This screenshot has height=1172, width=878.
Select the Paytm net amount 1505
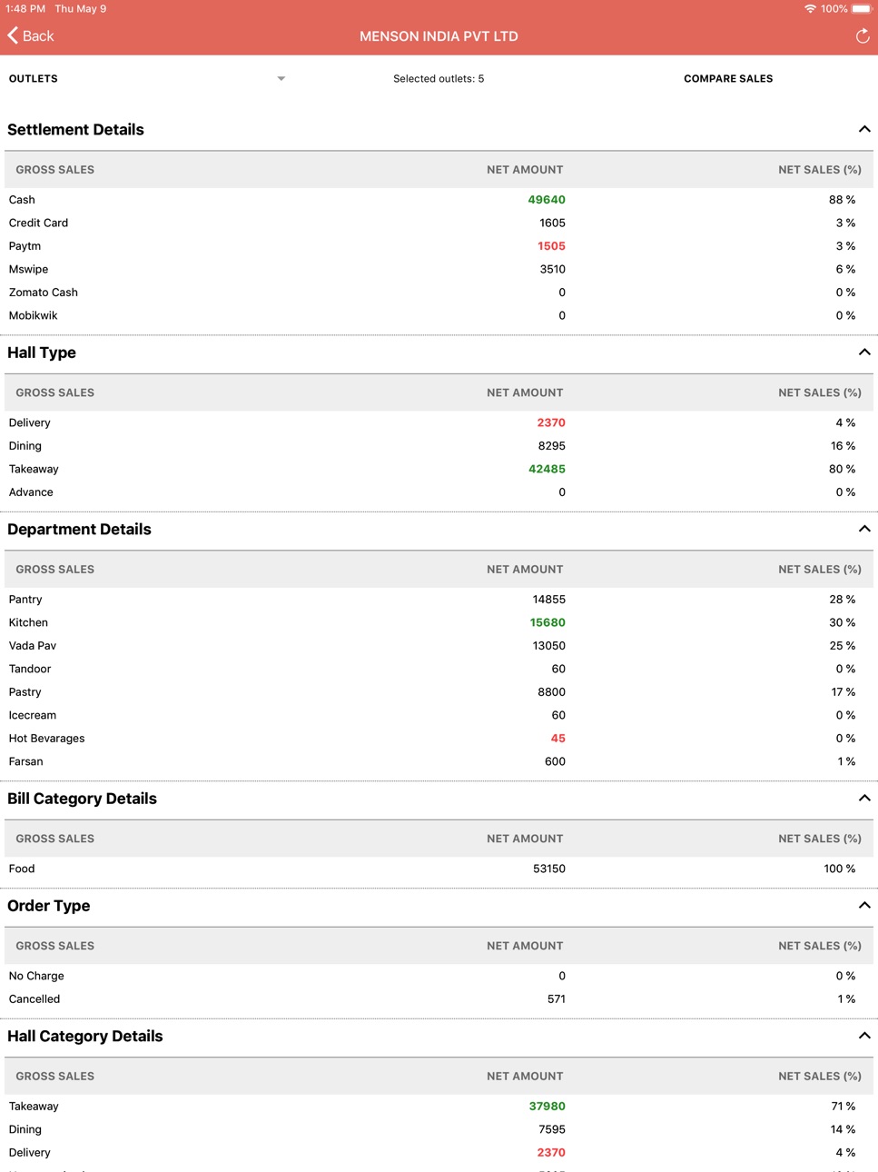(551, 246)
